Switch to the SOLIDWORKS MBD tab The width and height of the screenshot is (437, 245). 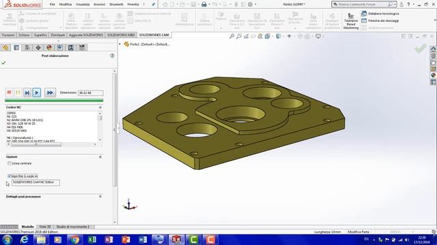point(121,35)
